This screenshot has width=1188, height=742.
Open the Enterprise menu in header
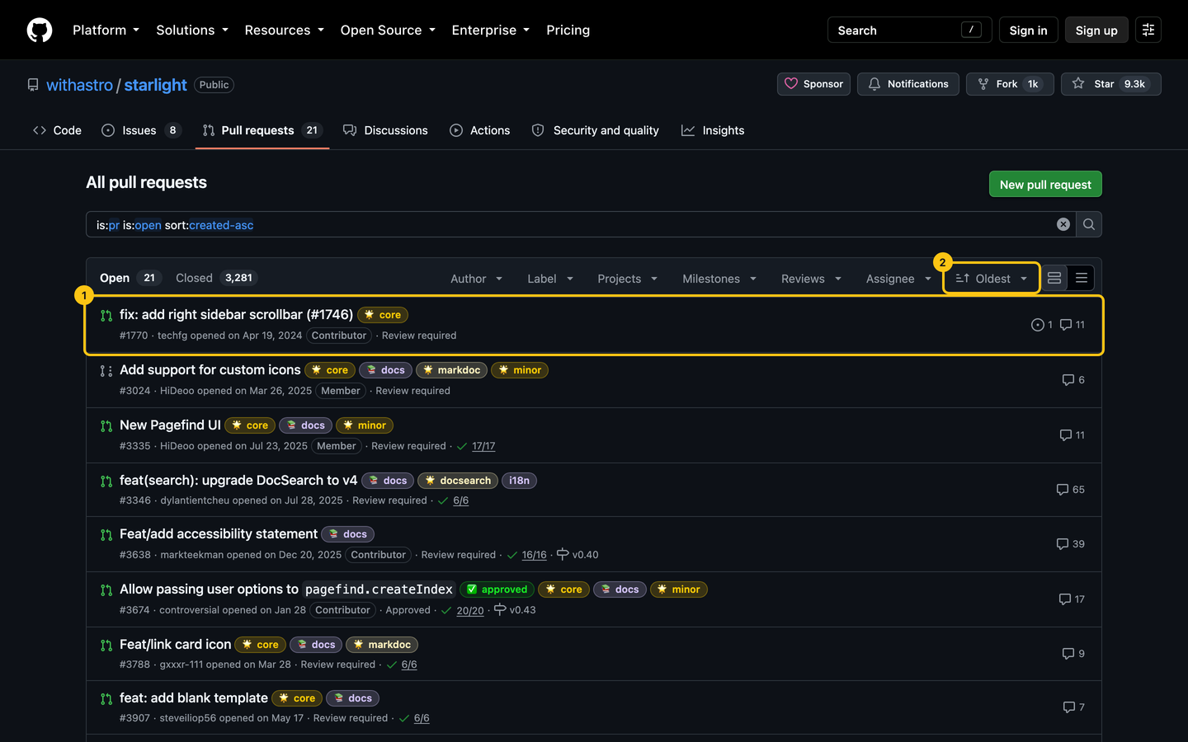click(x=490, y=31)
